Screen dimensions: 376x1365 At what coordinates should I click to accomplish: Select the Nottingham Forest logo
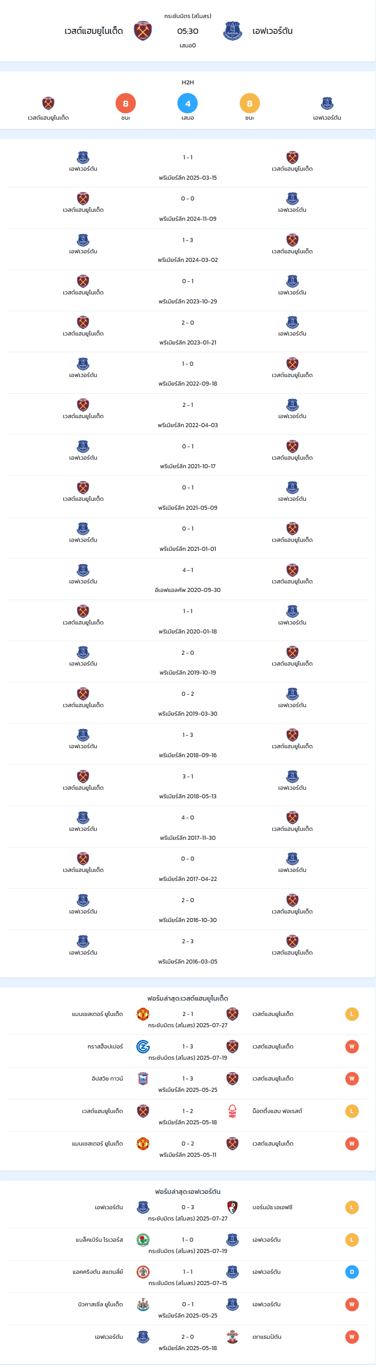coord(232,1111)
